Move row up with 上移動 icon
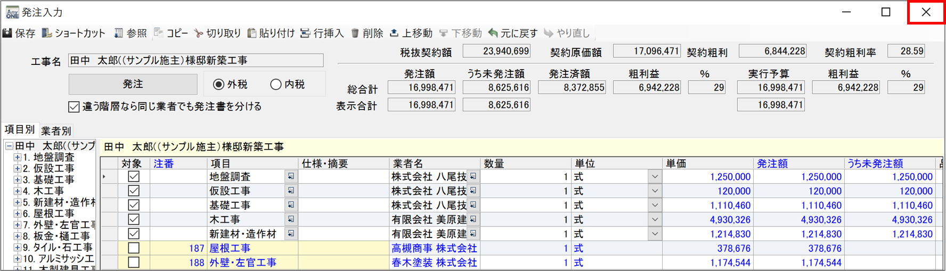The image size is (946, 271). tap(394, 33)
